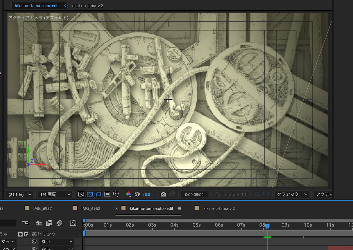Open composition mini-flowchart icon
Image resolution: width=353 pixels, height=250 pixels.
[26, 223]
